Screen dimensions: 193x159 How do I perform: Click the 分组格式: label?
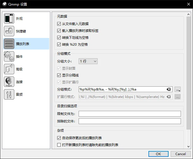tap(65, 89)
